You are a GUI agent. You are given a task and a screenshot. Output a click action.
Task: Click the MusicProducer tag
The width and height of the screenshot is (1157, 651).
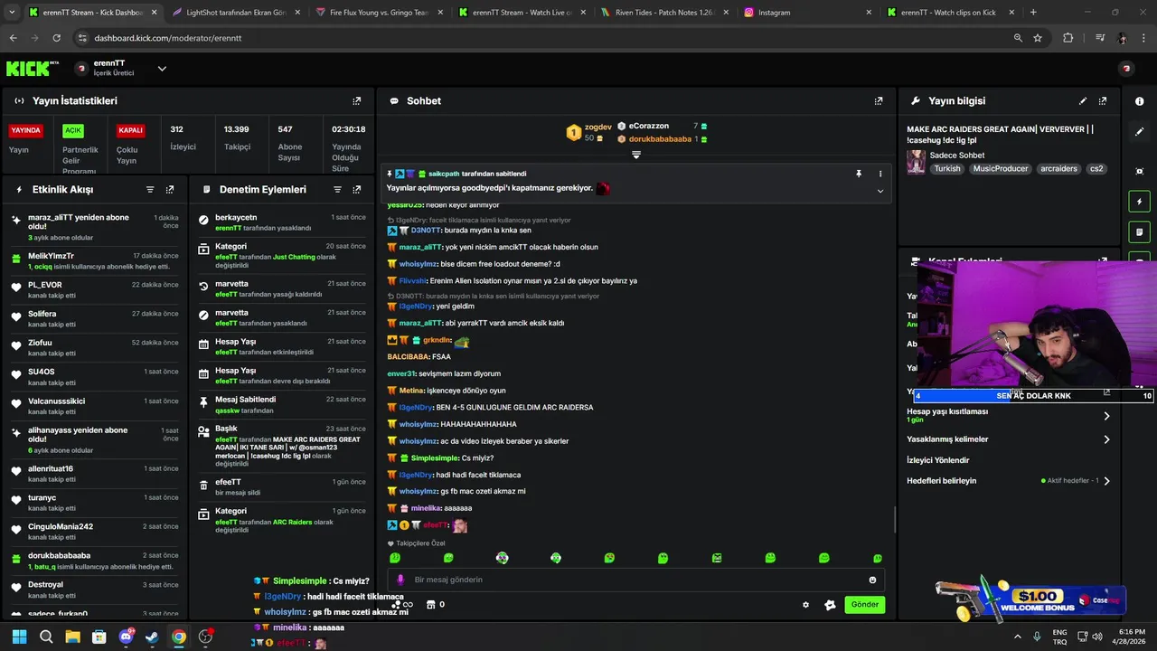[1001, 169]
